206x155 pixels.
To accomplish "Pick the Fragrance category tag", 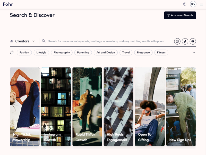I will tap(143, 53).
